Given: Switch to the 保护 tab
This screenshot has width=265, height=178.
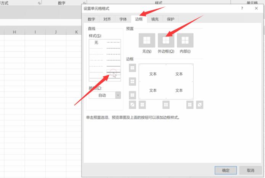Looking at the screenshot, I should point(170,19).
